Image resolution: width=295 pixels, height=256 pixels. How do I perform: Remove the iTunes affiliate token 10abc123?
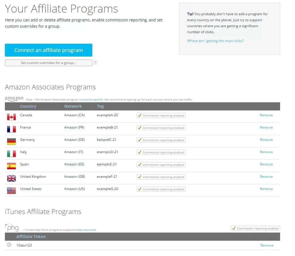tap(267, 245)
